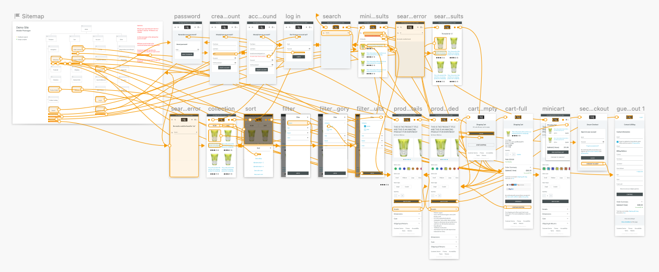This screenshot has height=272, width=659.
Task: Click search input in search artboard
Action: 335,33
